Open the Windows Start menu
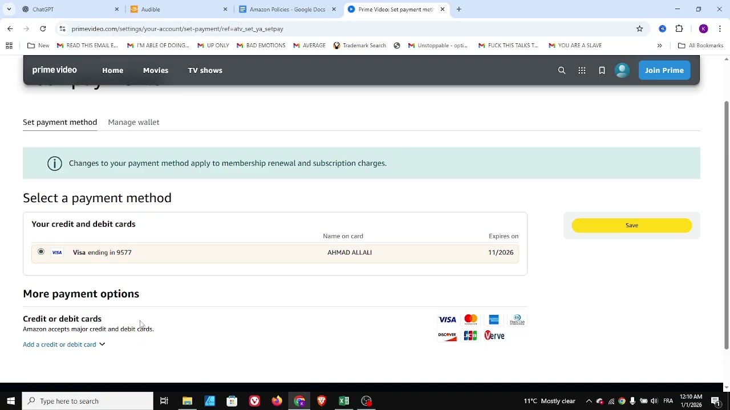The width and height of the screenshot is (730, 410). pos(11,401)
